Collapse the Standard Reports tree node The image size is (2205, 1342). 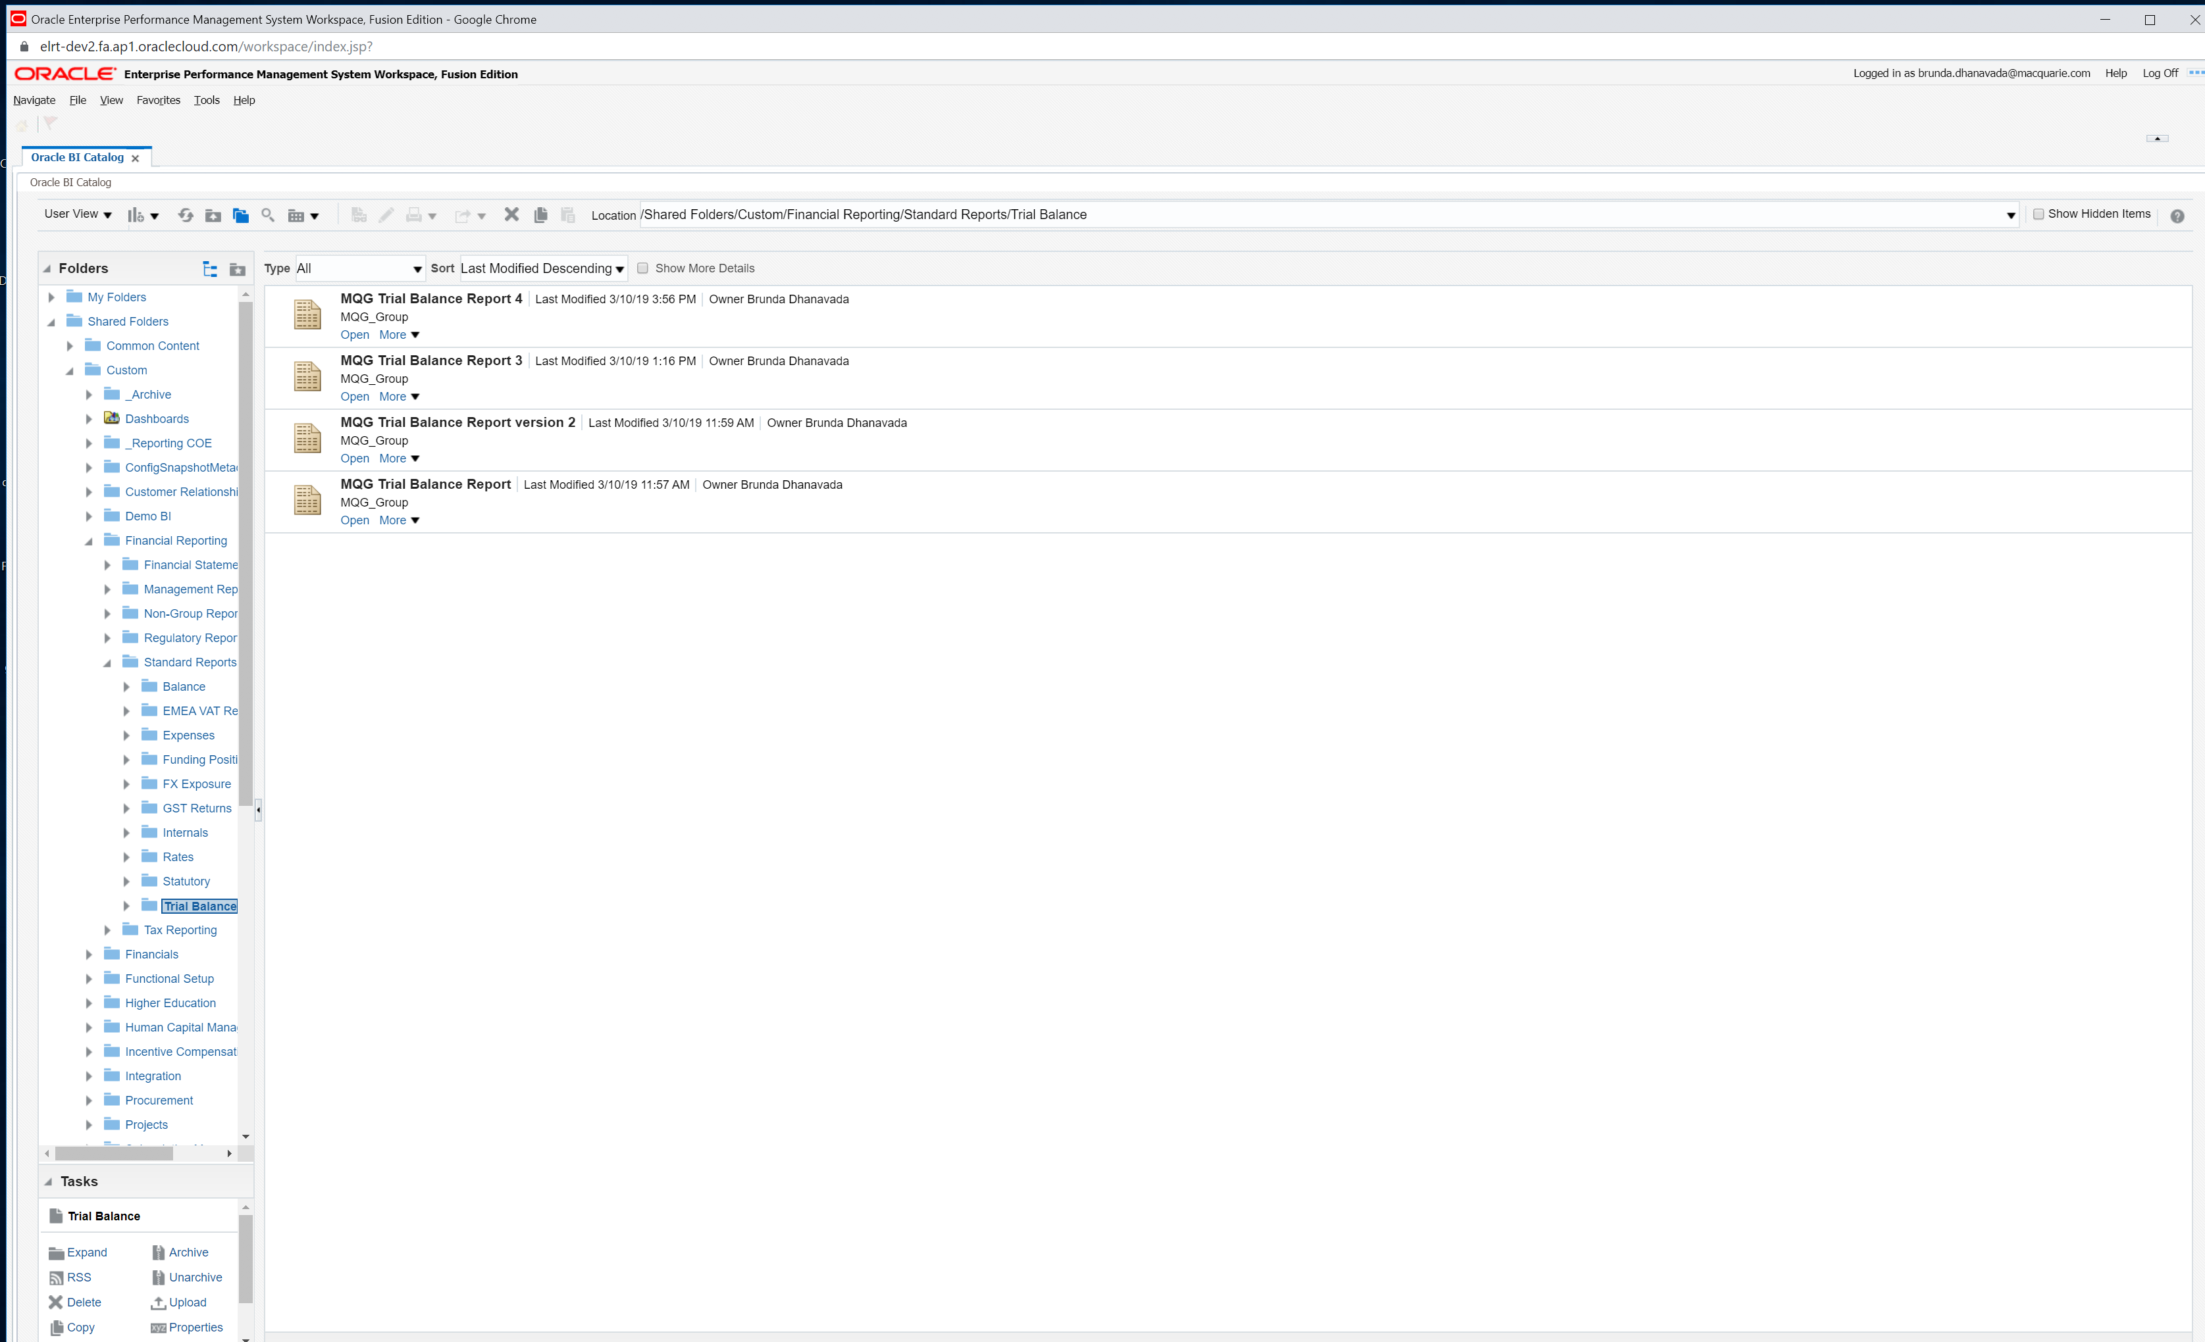click(107, 663)
